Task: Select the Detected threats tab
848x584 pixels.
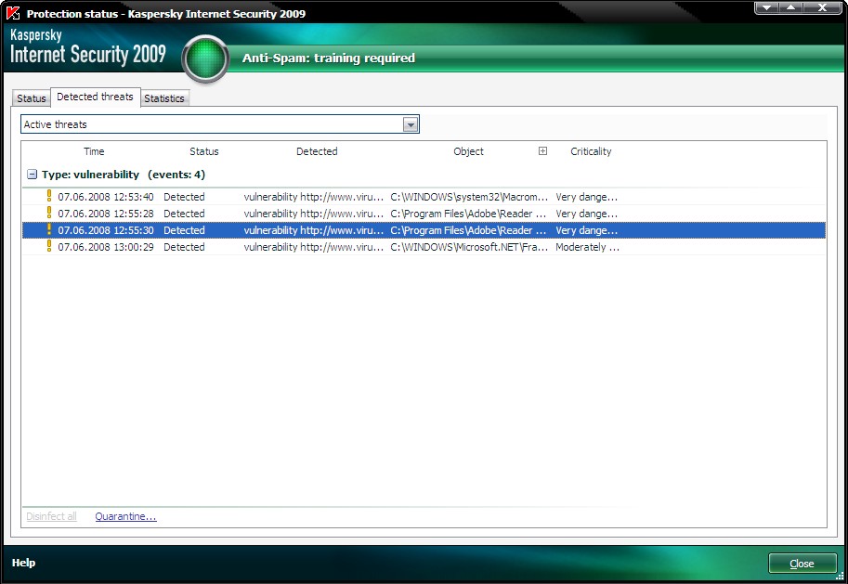Action: click(95, 97)
